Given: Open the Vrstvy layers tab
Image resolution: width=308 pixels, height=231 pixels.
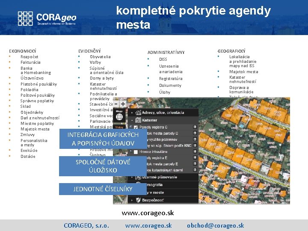Looking at the screenshot, I should coord(119,127).
